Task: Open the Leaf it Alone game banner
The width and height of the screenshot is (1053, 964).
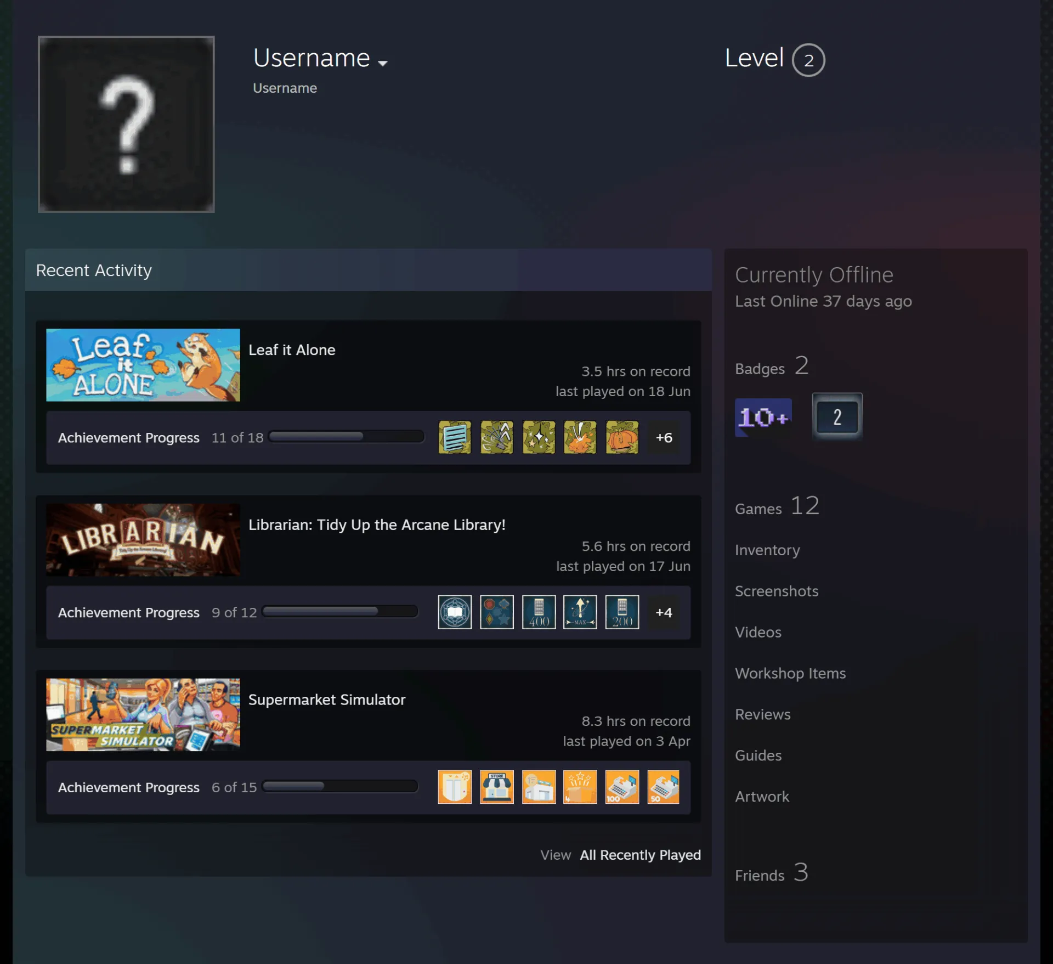Action: click(x=143, y=365)
